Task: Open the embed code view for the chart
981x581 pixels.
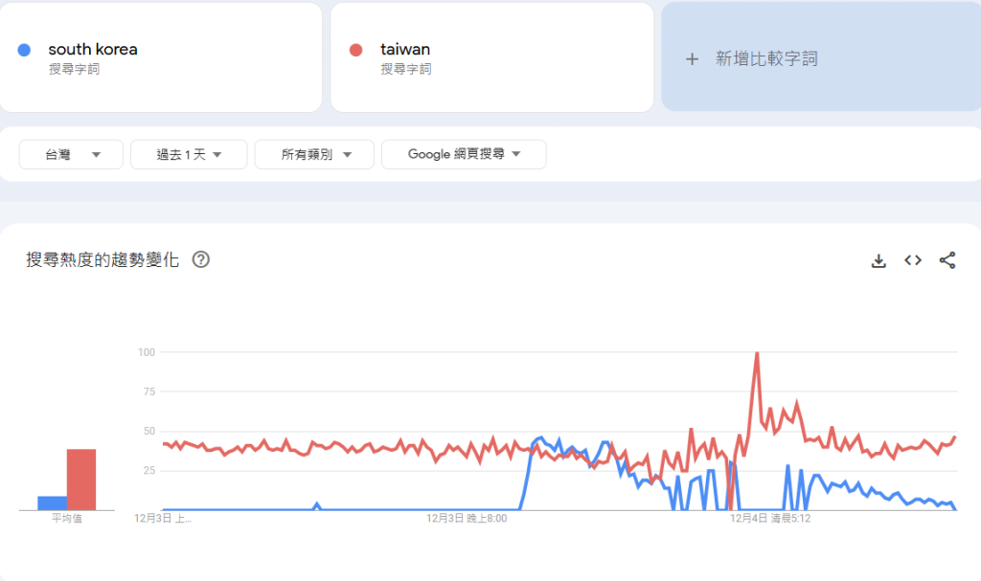Action: pos(912,259)
